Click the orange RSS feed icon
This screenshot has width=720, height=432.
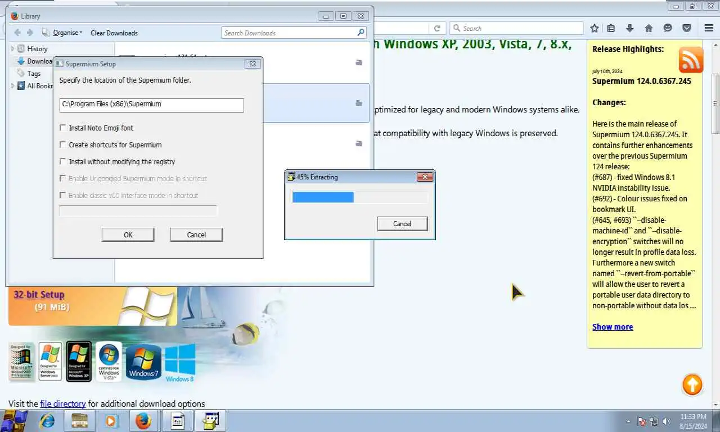pos(691,60)
